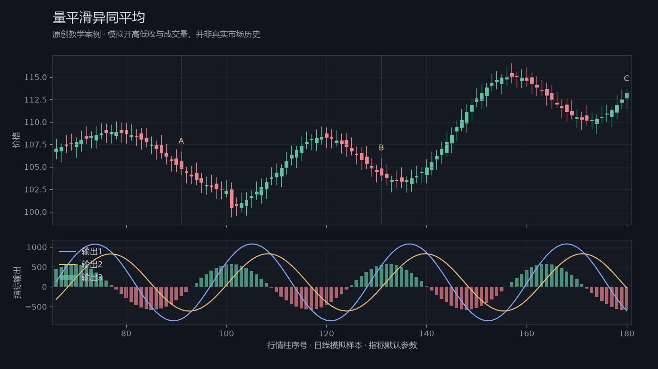Click price tick 100.0
The image size is (658, 369).
coord(35,212)
